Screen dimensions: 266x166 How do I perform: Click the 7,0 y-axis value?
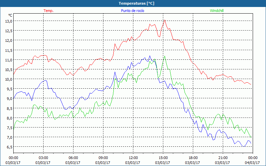click(10, 137)
